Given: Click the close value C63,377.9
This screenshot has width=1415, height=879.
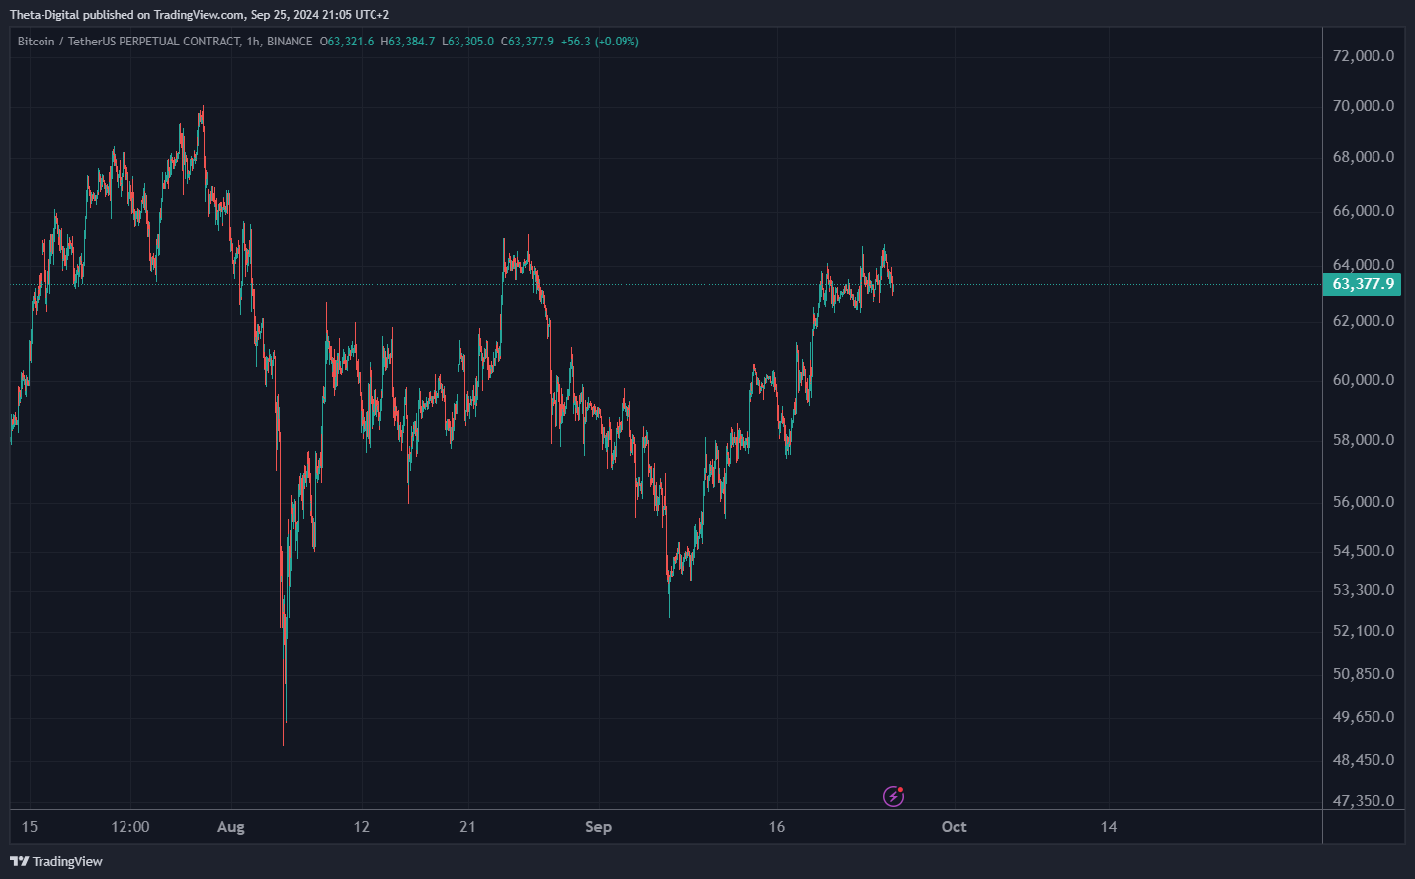Looking at the screenshot, I should (528, 42).
